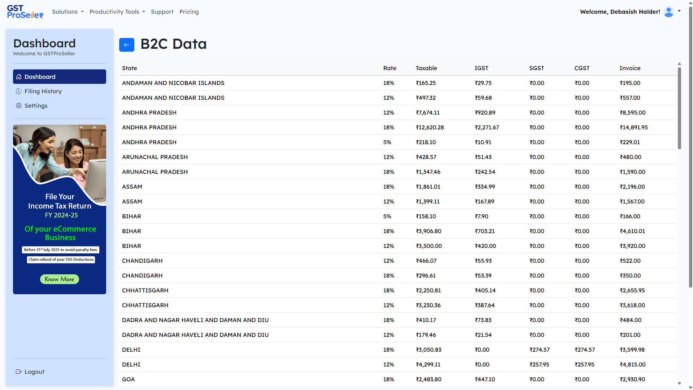Image resolution: width=693 pixels, height=390 pixels.
Task: Open Filing History from sidebar
Action: pyautogui.click(x=43, y=91)
